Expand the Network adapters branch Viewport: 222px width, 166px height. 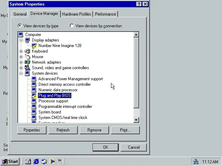pyautogui.click(x=21, y=62)
